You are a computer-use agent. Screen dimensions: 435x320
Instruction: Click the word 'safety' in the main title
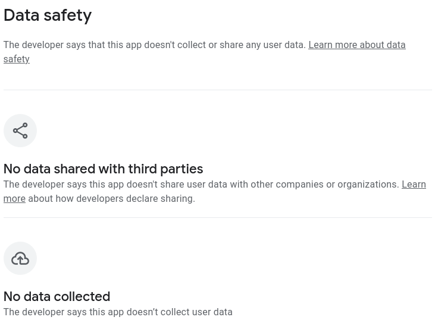click(x=67, y=15)
